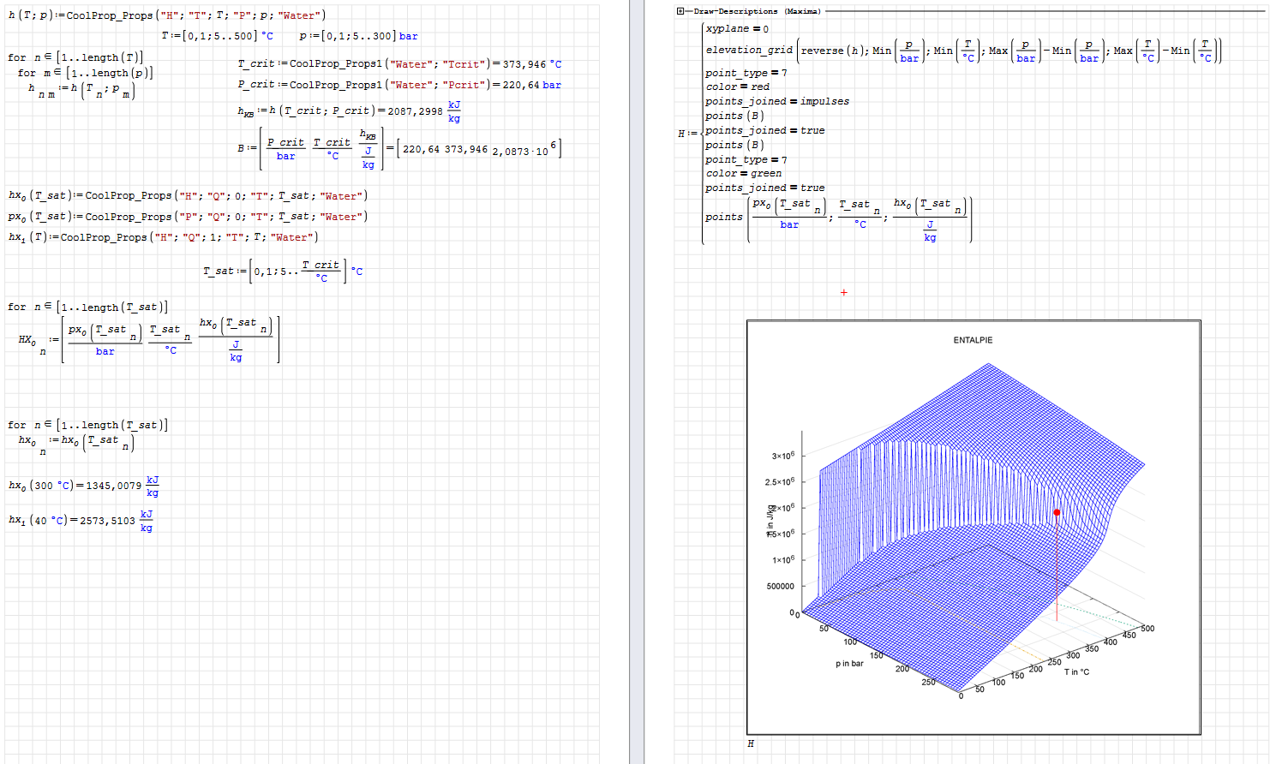
Task: Select the T range definition 0..500 °C
Action: (218, 36)
